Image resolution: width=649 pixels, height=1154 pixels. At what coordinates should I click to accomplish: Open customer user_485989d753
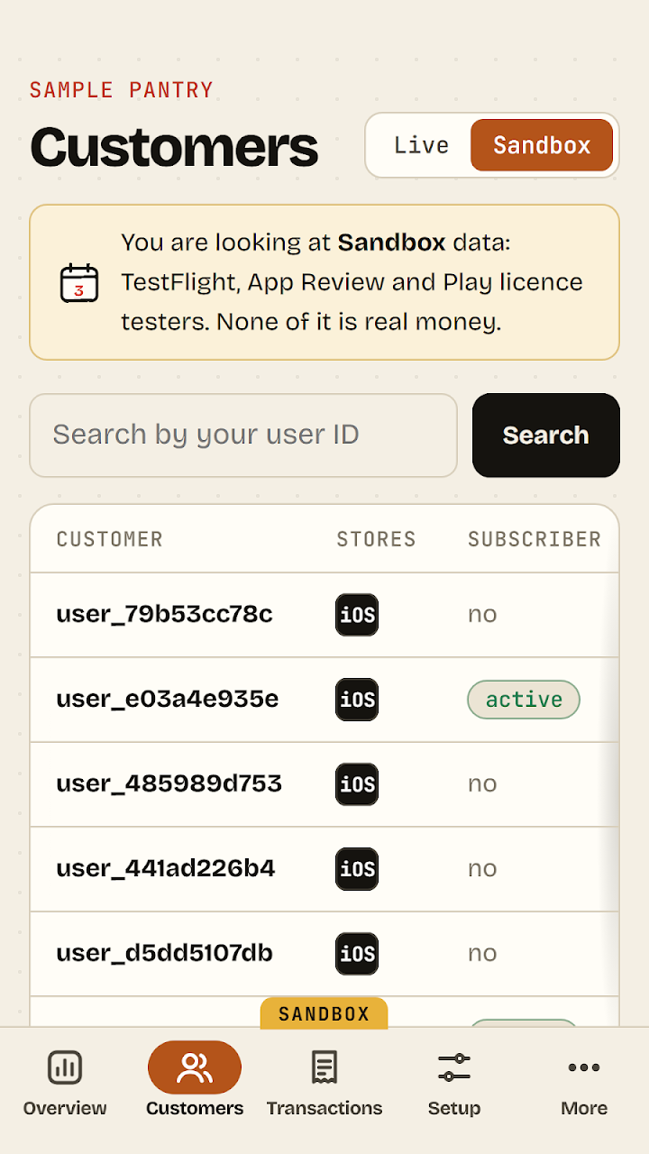tap(169, 784)
